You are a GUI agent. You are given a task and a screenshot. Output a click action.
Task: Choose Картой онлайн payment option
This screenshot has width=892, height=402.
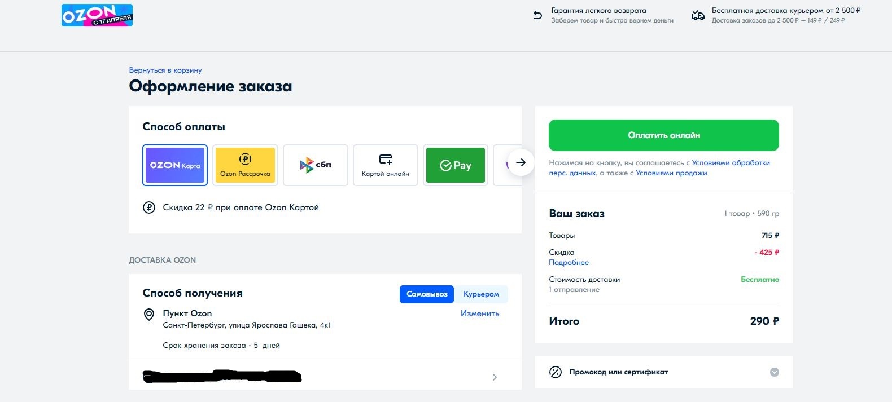386,165
